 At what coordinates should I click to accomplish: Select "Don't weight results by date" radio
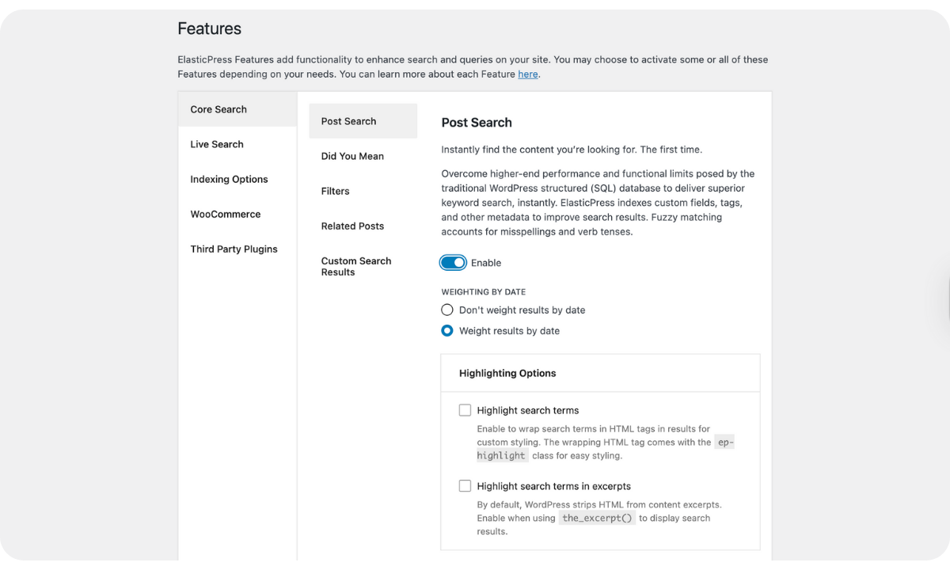(x=447, y=310)
